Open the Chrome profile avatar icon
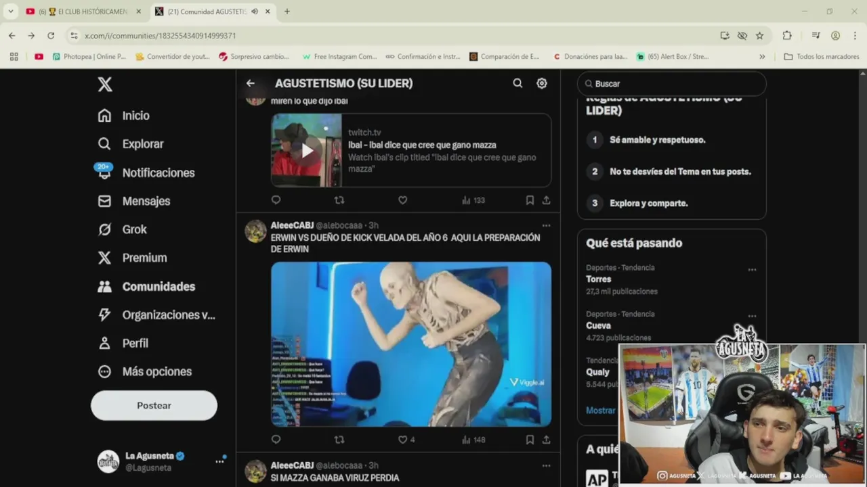Viewport: 867px width, 487px height. pos(835,35)
